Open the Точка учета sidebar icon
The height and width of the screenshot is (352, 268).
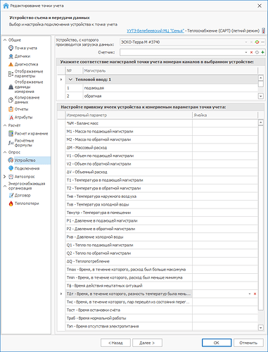pos(11,48)
